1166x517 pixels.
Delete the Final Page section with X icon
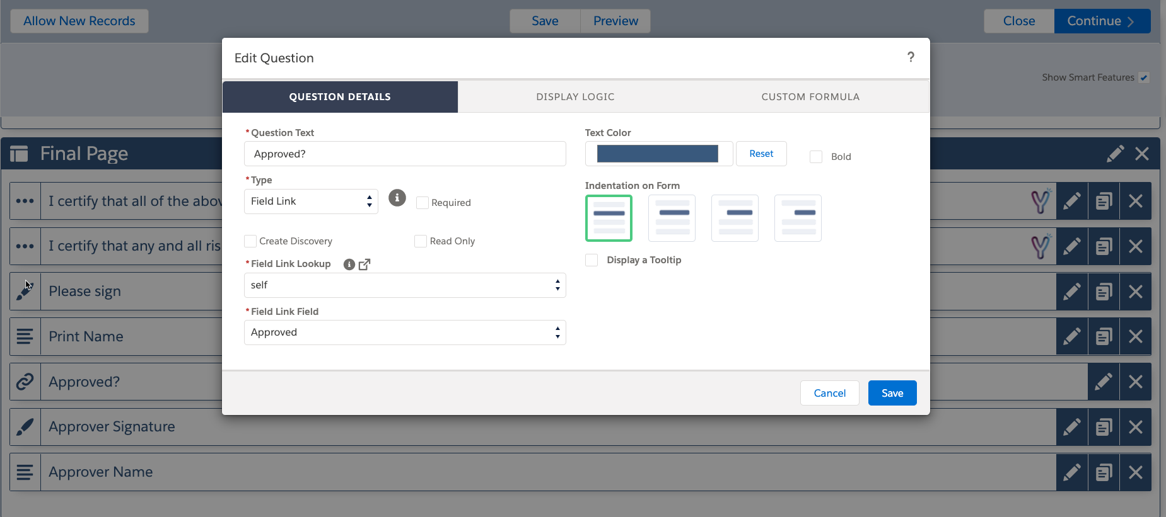click(x=1142, y=154)
